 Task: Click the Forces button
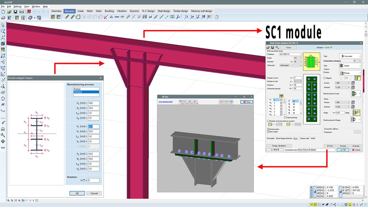[x=288, y=47]
